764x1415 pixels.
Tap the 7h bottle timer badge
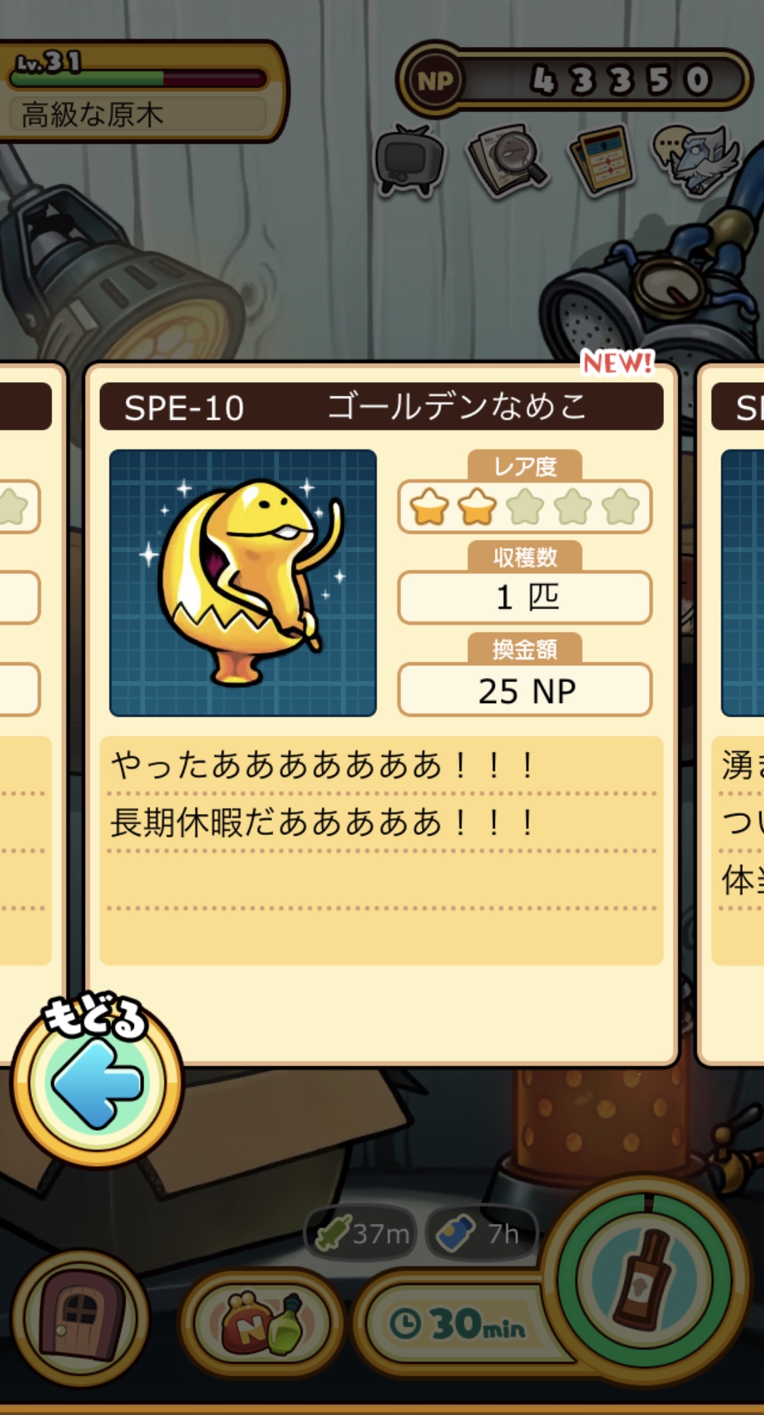(x=481, y=1233)
